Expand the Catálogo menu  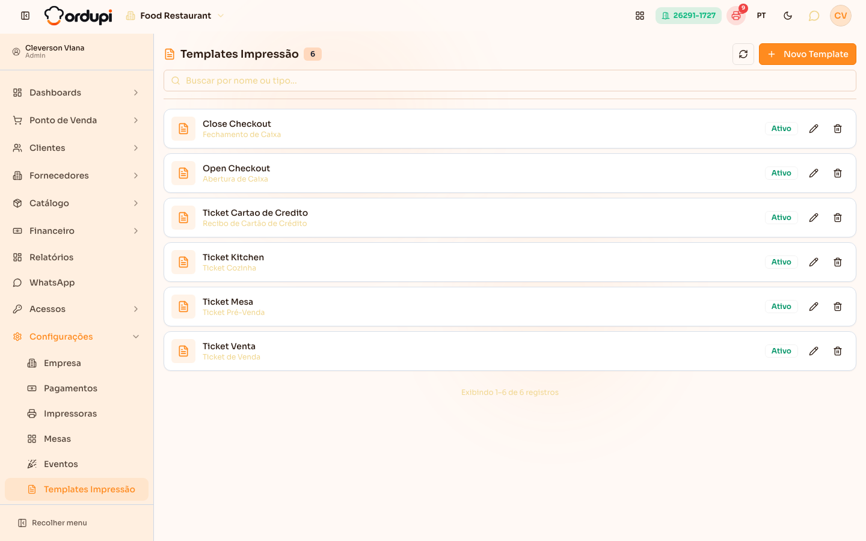click(x=76, y=203)
